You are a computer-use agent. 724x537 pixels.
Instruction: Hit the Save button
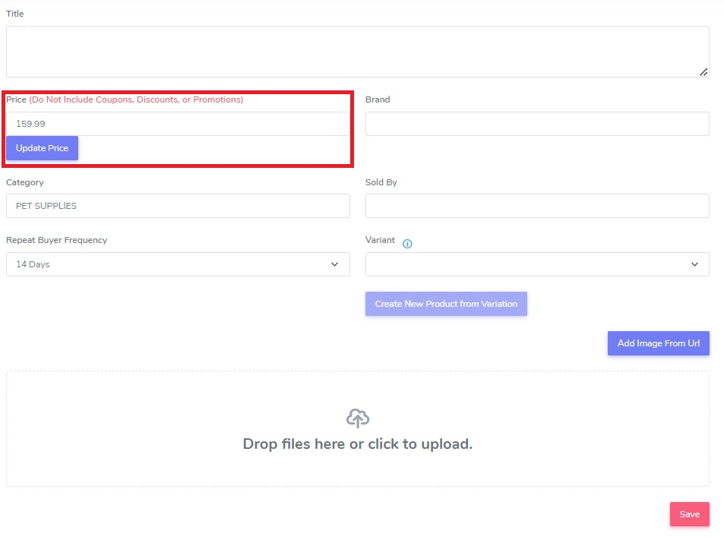689,514
